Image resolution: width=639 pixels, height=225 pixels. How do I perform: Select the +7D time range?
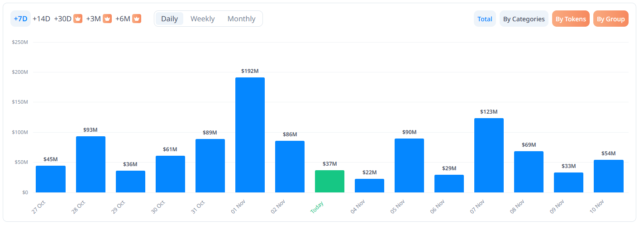click(x=20, y=19)
